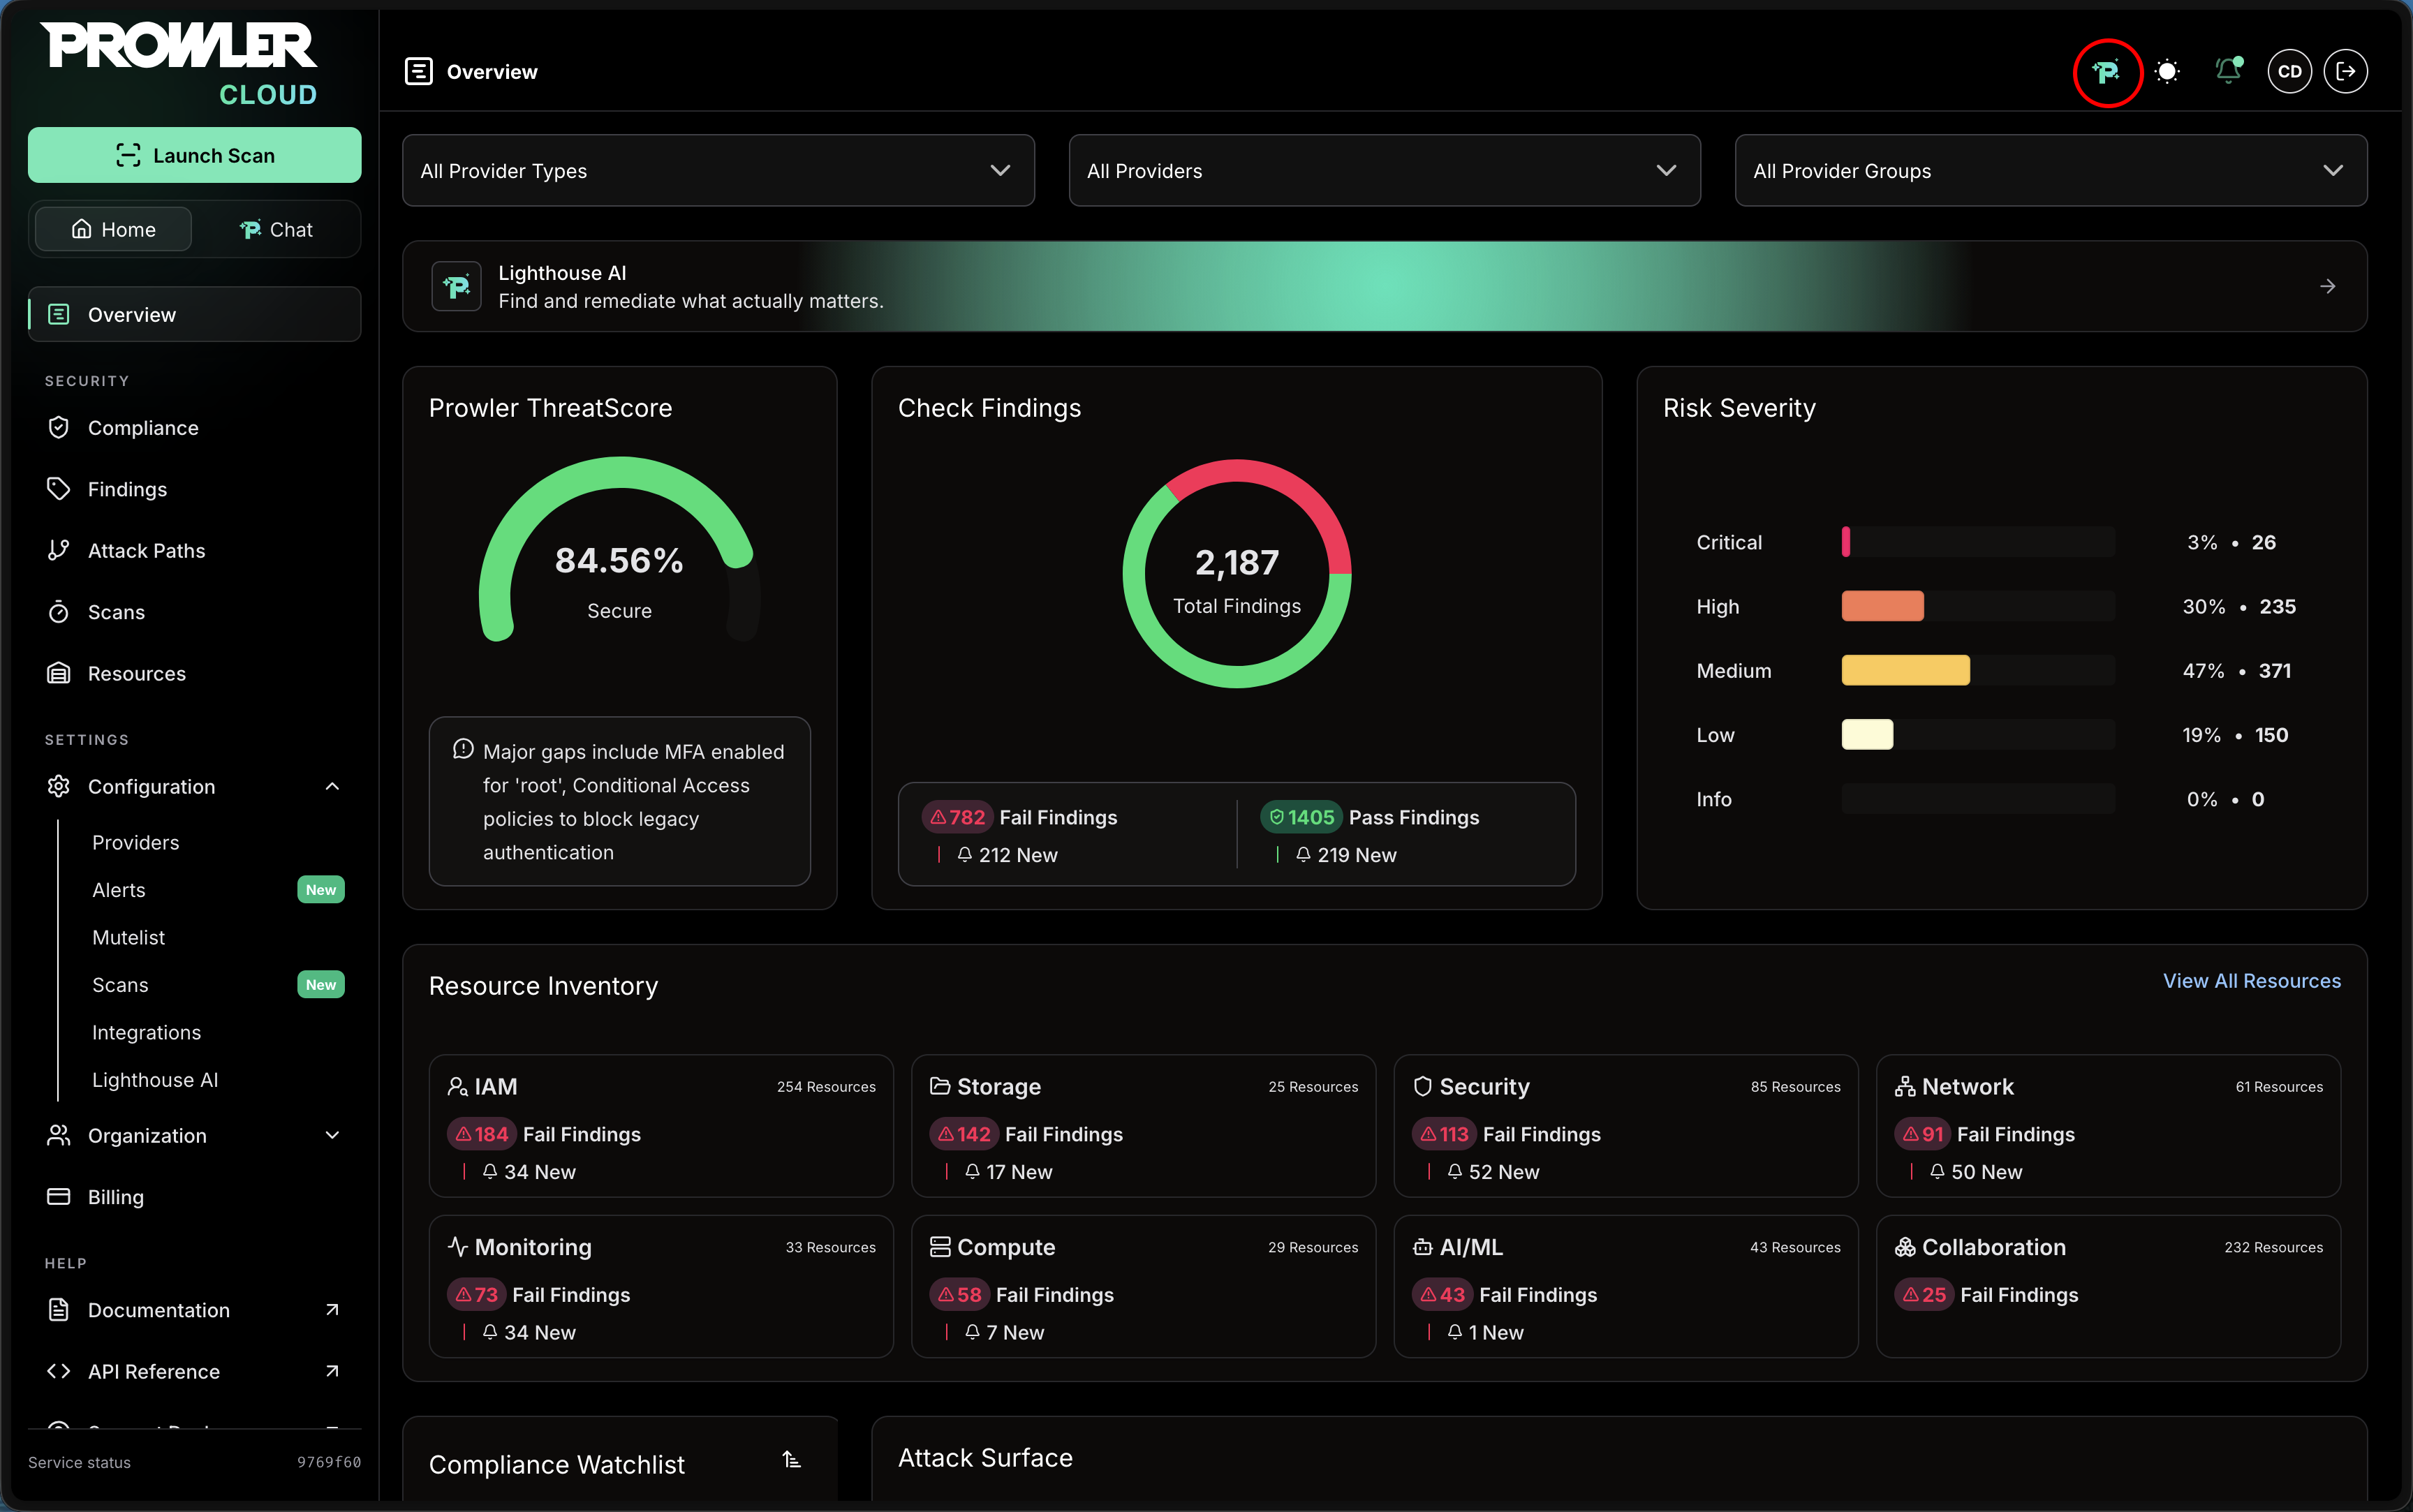The image size is (2413, 1512).
Task: Click the sign out icon
Action: click(2346, 72)
